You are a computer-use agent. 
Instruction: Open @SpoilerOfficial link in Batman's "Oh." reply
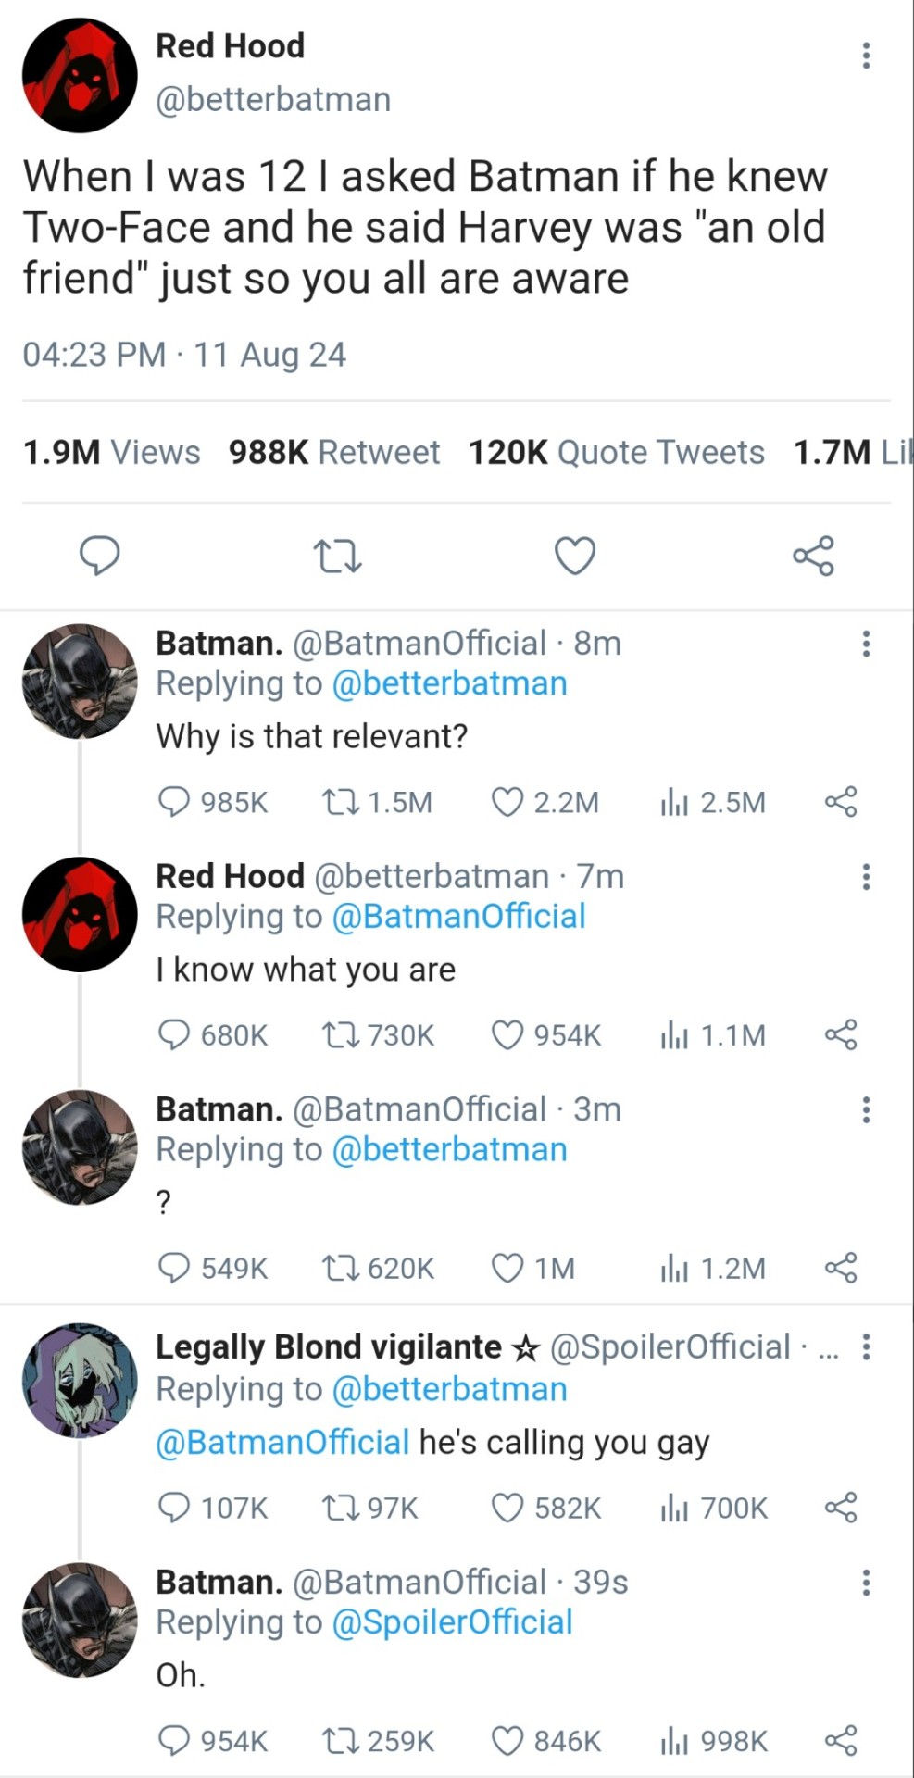452,1622
